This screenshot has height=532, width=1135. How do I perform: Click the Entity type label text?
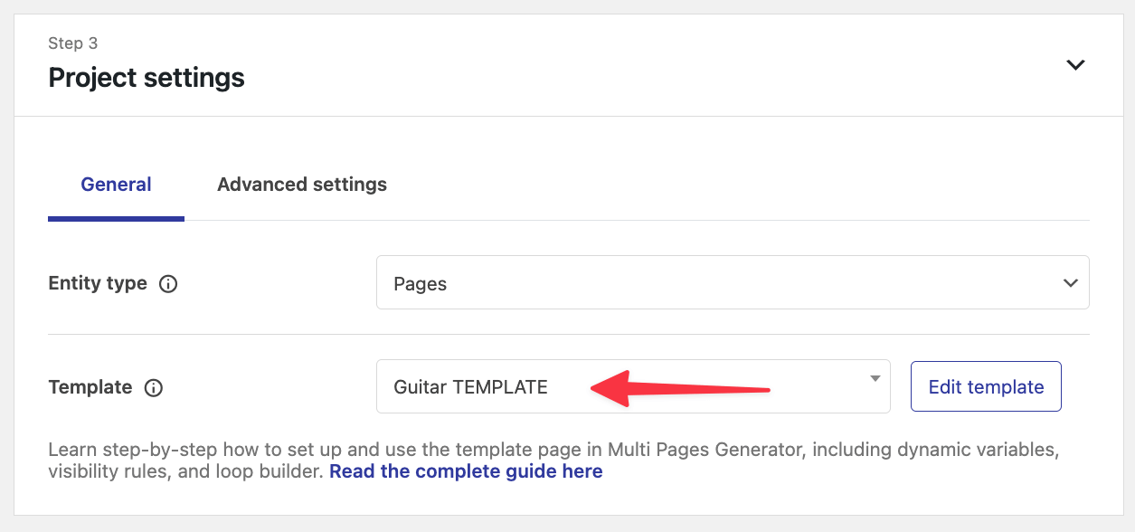click(x=98, y=283)
